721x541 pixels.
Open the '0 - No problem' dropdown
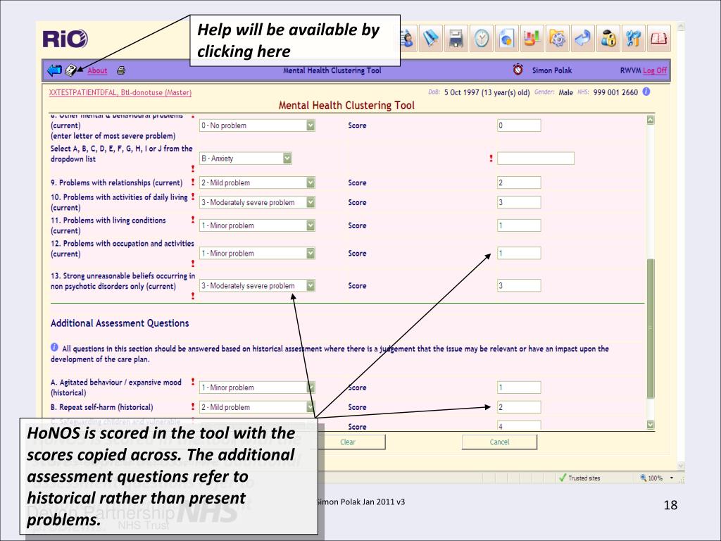(257, 125)
